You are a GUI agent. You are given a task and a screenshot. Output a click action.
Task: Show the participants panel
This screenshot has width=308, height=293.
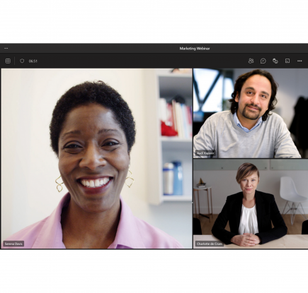tap(251, 61)
